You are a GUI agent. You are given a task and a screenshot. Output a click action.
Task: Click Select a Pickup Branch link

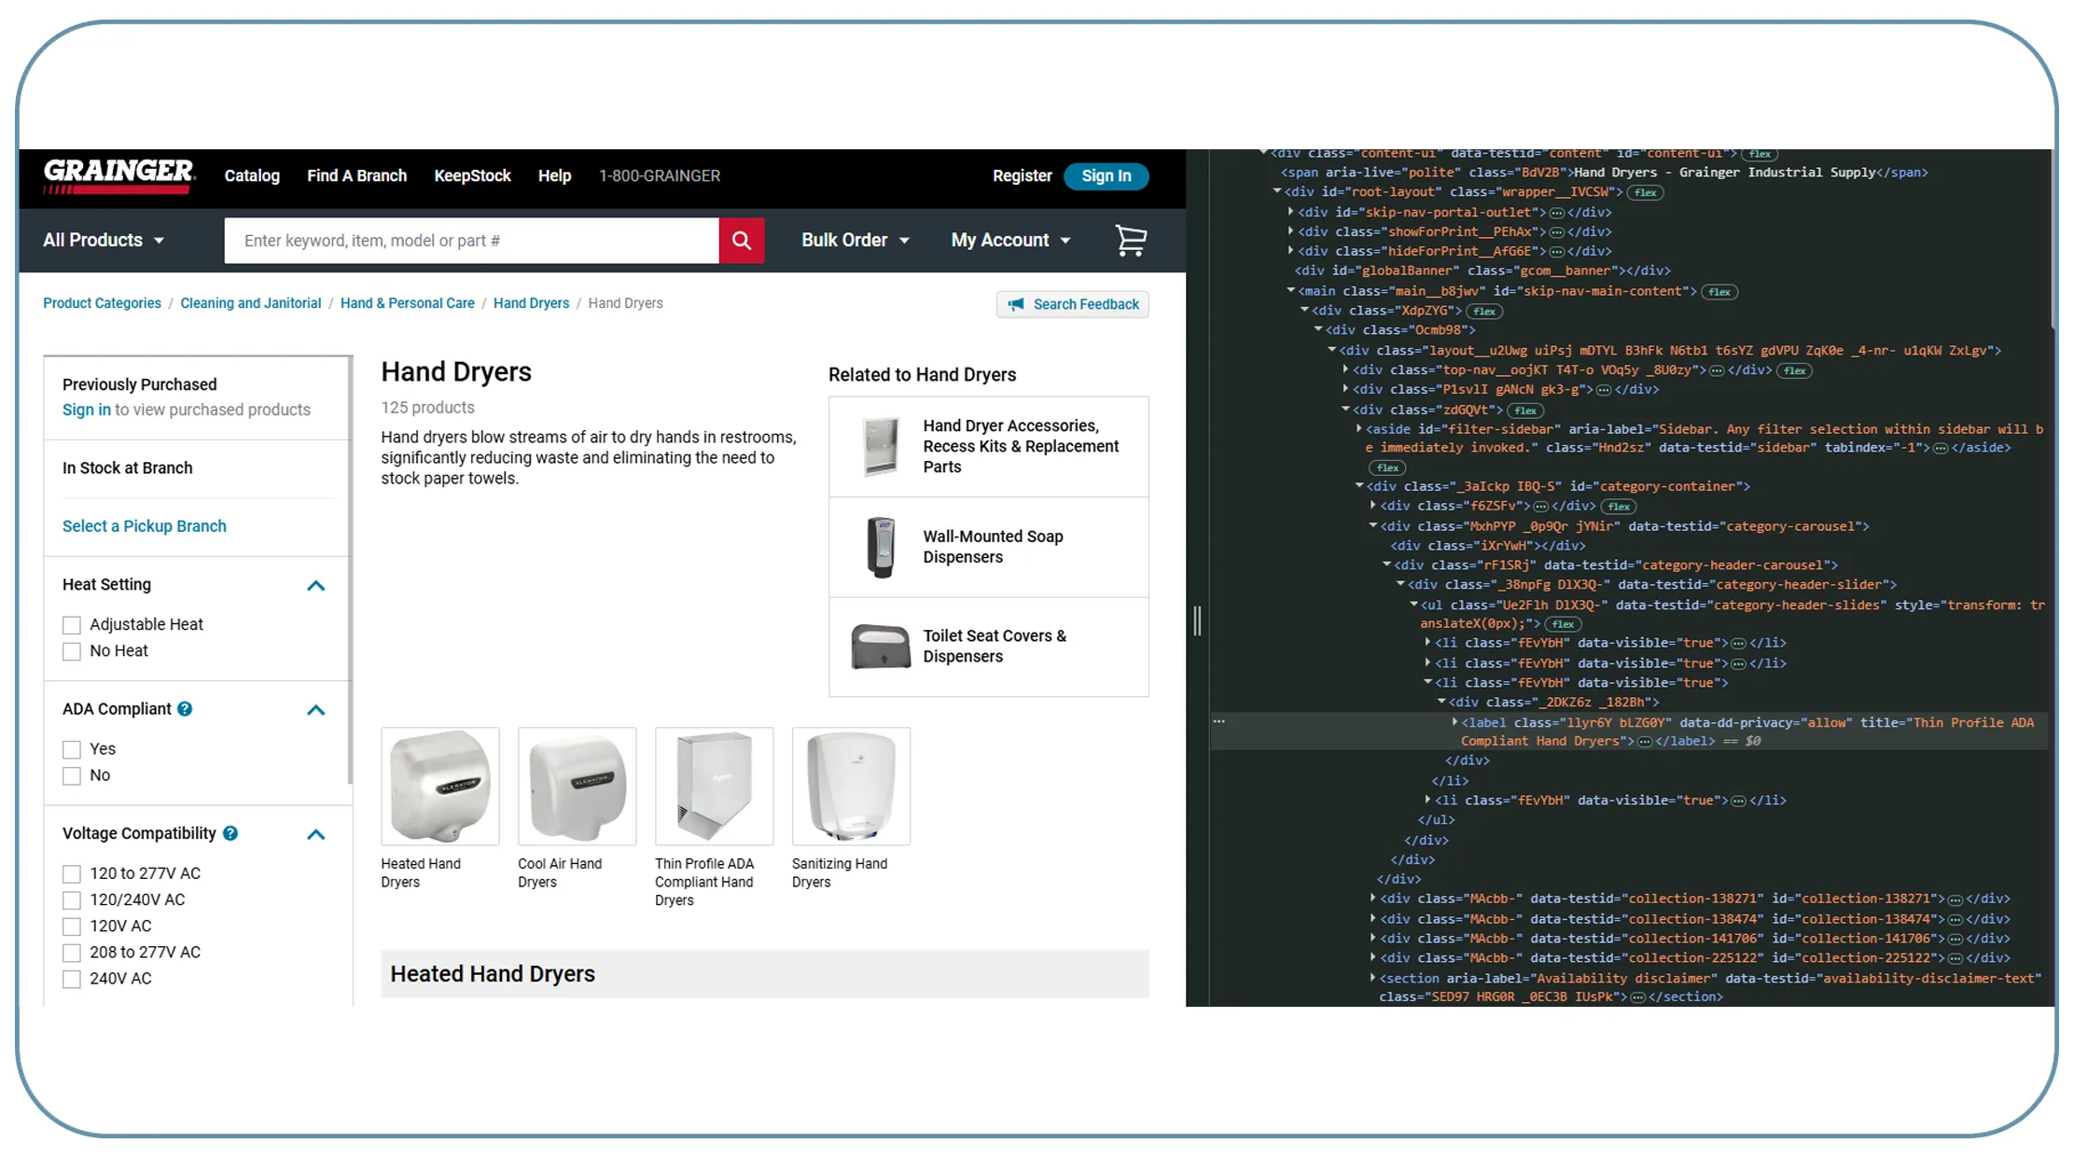145,526
